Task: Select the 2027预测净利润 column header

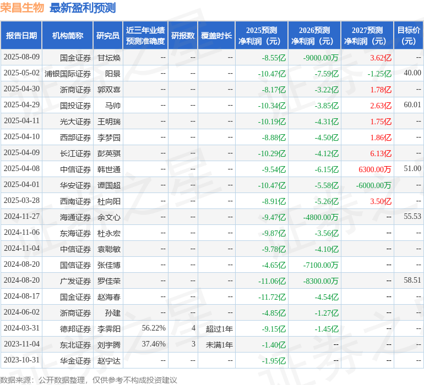Action: pos(367,36)
